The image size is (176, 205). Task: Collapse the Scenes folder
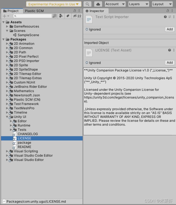(x=7, y=31)
